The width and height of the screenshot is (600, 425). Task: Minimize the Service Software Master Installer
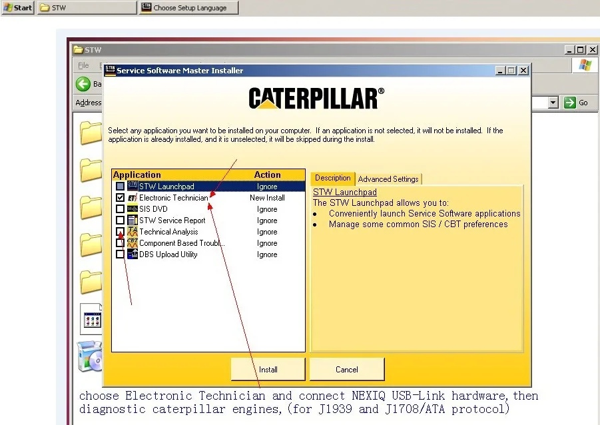point(500,71)
